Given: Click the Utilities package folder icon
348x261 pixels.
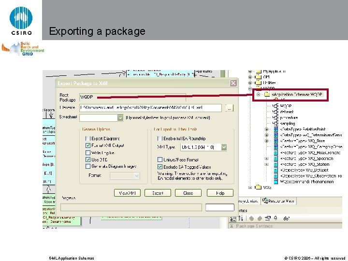Looking at the screenshot, I should [x=259, y=83].
